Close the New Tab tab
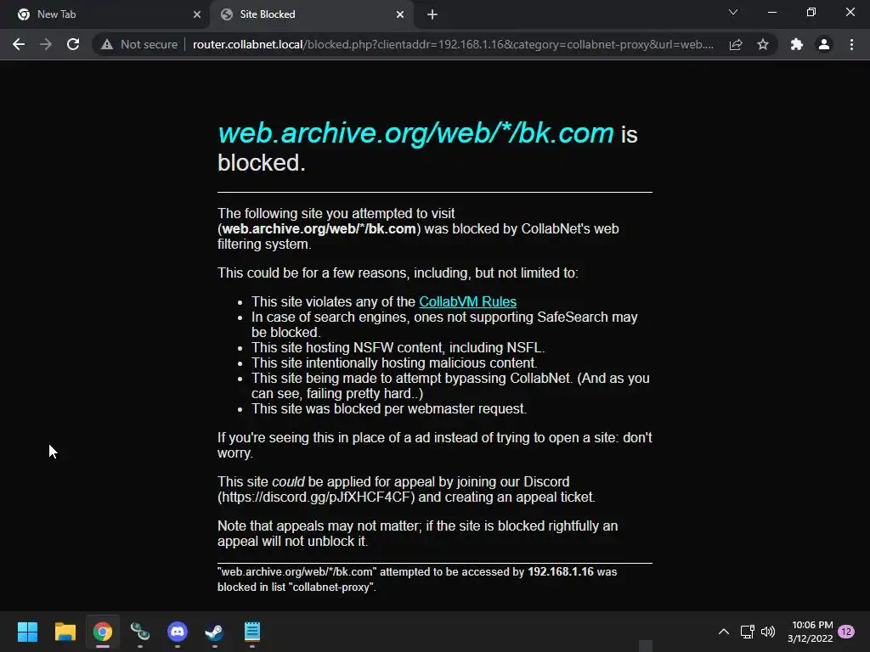This screenshot has width=870, height=652. 197,14
